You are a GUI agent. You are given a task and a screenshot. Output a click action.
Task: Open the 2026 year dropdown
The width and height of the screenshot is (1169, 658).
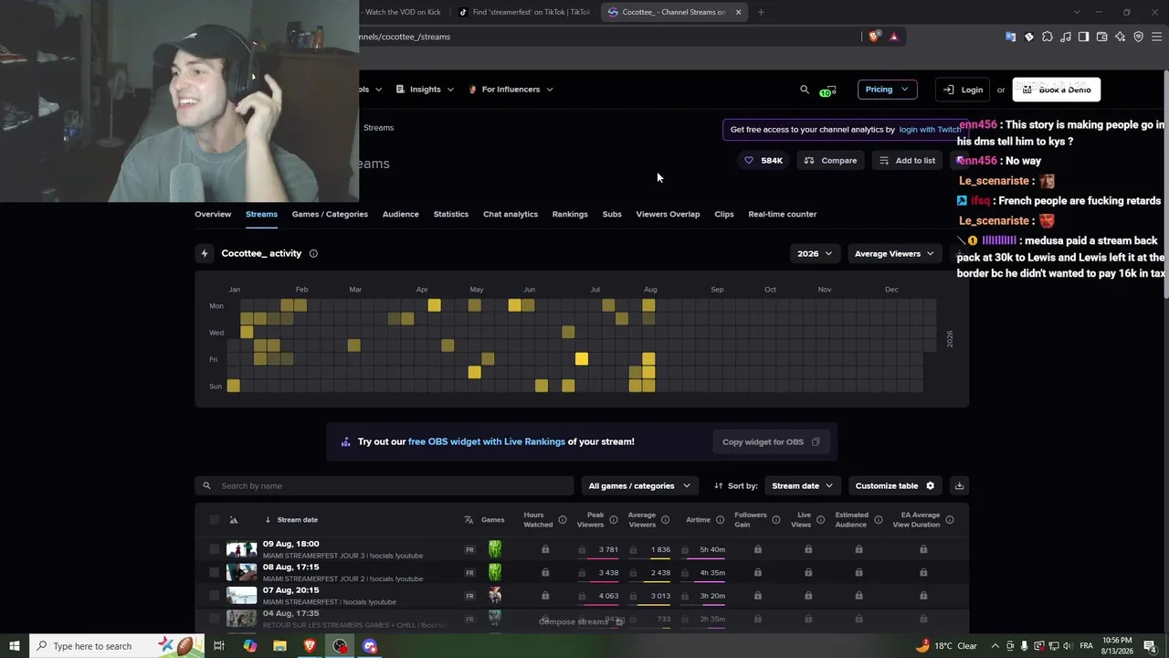pos(815,253)
